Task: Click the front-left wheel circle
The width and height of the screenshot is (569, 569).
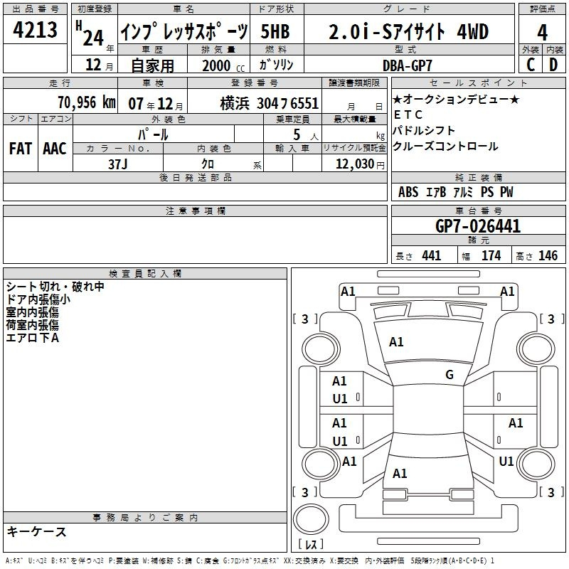Action: [321, 349]
